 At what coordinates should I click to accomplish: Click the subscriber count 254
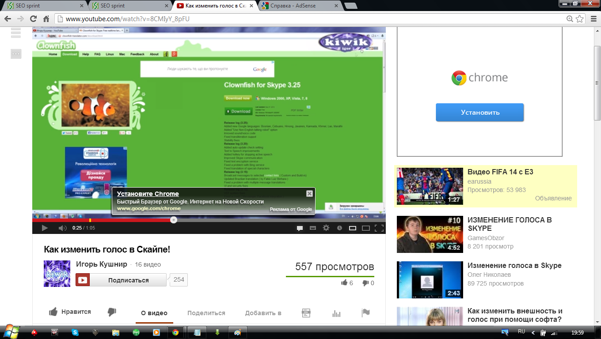[x=179, y=280]
